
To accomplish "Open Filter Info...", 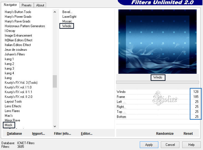I will point(62,134).
